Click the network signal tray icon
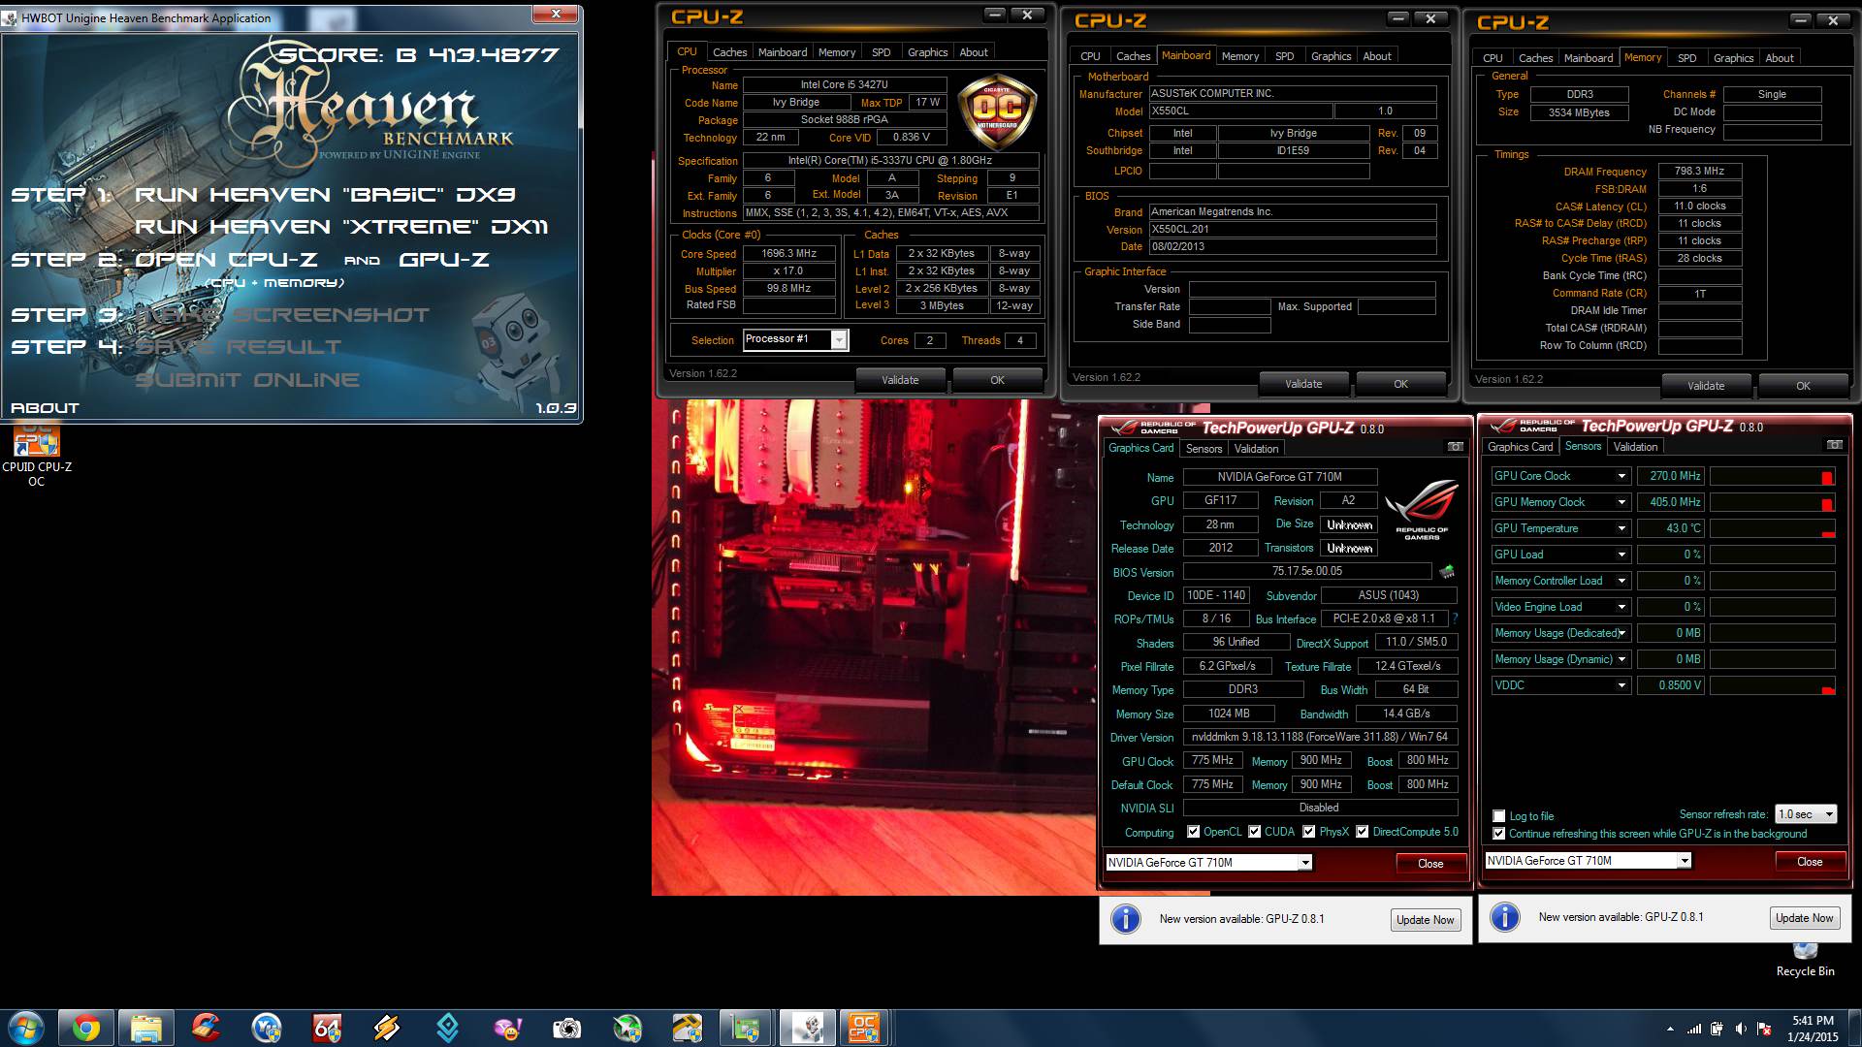This screenshot has width=1862, height=1047. coord(1694,1029)
